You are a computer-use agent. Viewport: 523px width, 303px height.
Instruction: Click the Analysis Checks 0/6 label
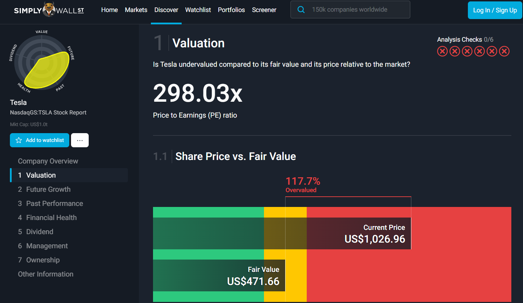click(x=465, y=40)
